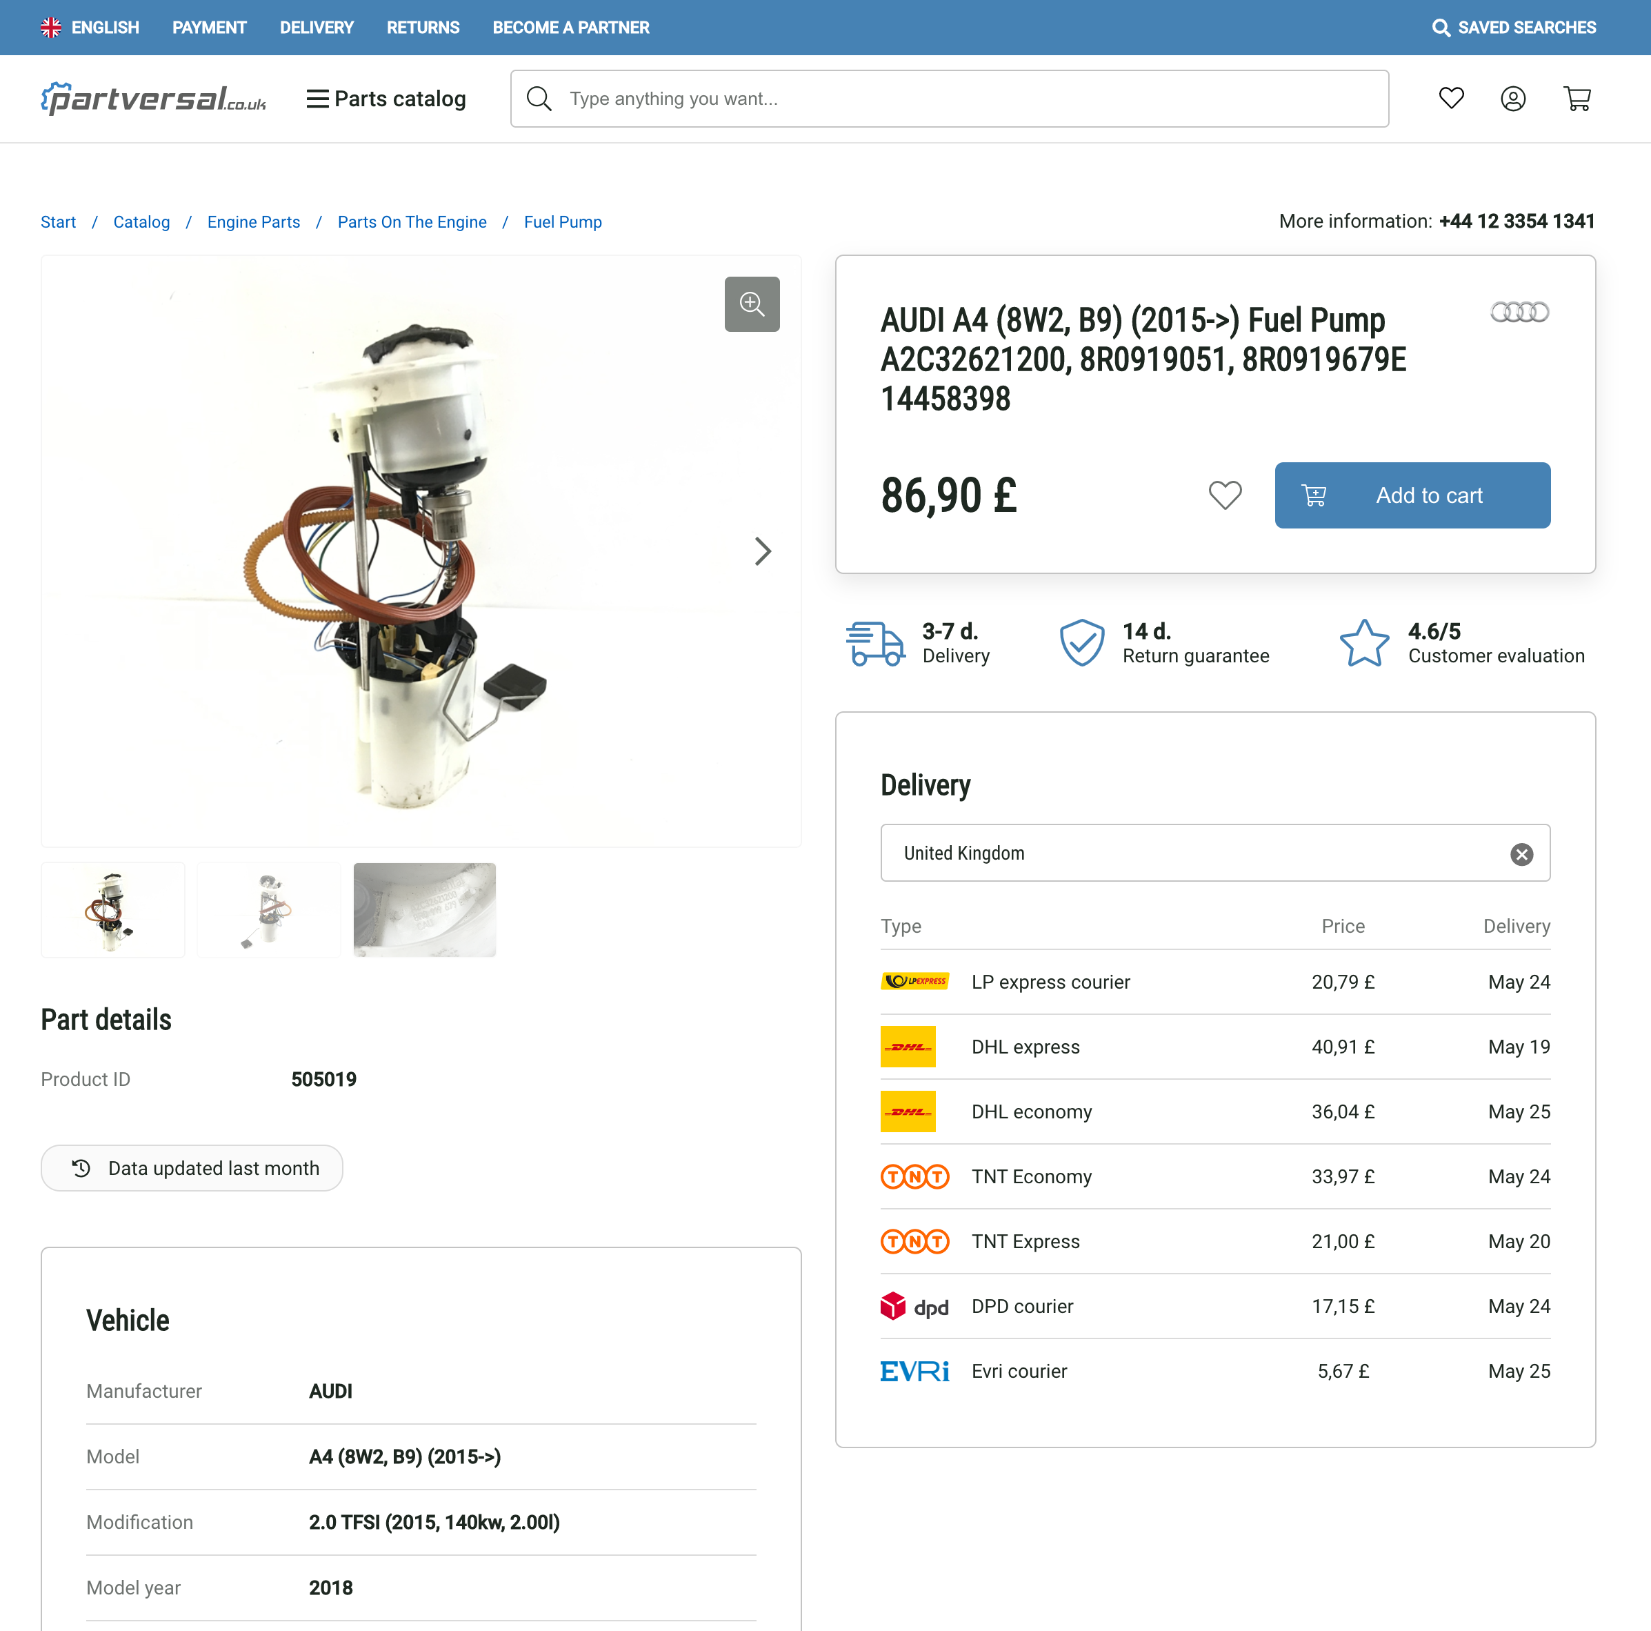
Task: Click the search magnifier icon in search bar
Action: [539, 98]
